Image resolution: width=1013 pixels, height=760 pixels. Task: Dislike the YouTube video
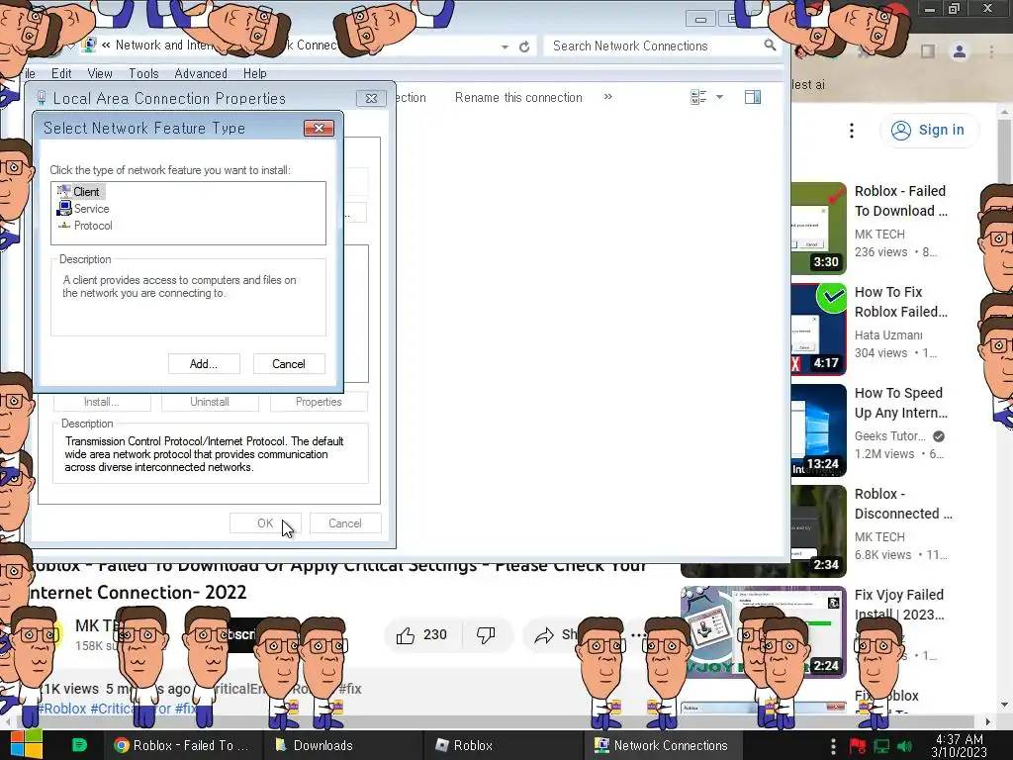tap(486, 635)
